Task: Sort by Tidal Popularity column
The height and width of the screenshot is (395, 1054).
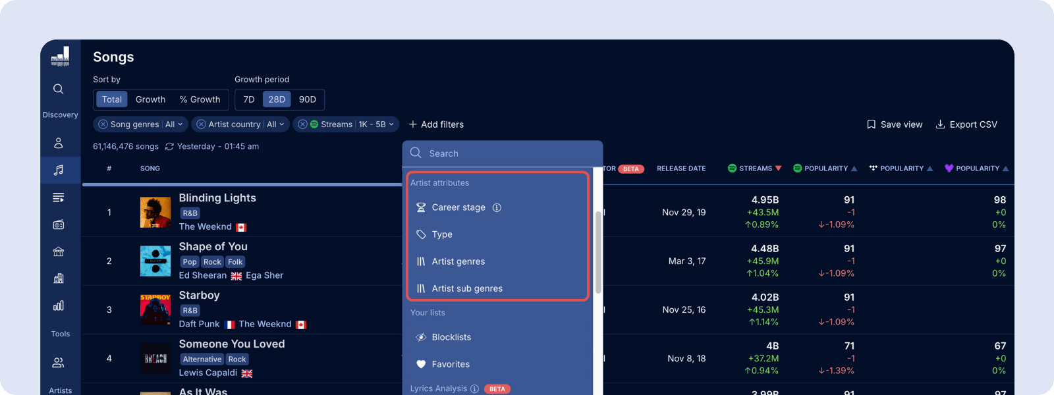Action: click(901, 169)
